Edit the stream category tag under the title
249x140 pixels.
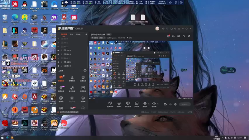point(98,38)
